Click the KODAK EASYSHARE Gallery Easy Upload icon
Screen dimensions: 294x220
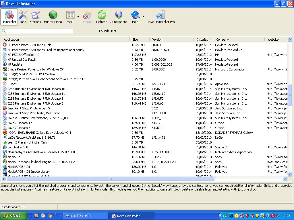pos(5,132)
